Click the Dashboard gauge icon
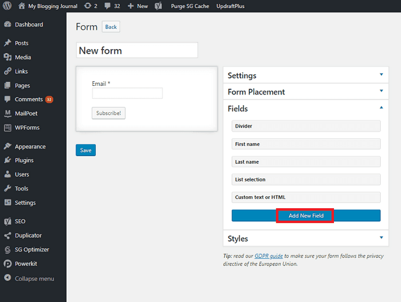 tap(7, 25)
